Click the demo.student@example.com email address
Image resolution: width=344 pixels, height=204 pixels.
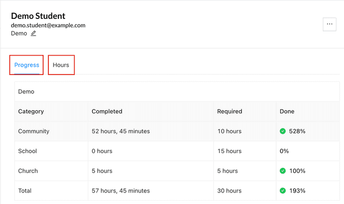tap(48, 25)
